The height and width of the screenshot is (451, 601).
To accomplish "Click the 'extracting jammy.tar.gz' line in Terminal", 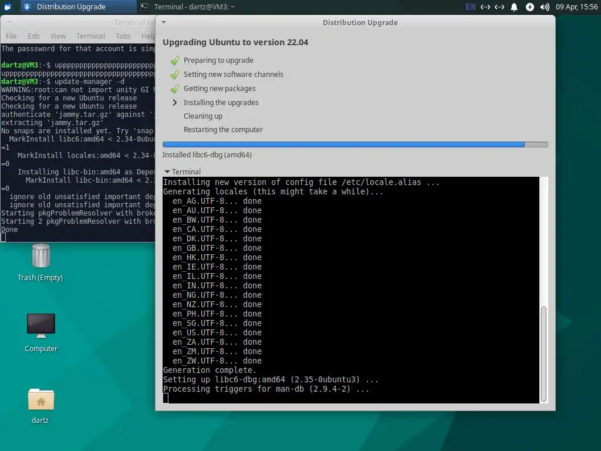I will pos(52,123).
